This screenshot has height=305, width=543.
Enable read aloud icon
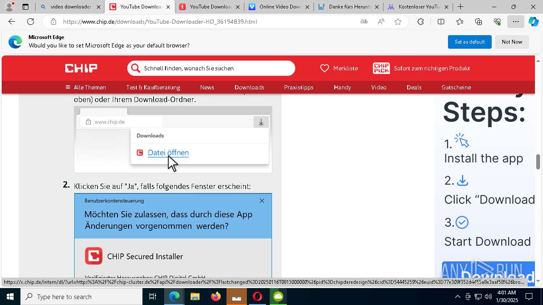[x=381, y=22]
